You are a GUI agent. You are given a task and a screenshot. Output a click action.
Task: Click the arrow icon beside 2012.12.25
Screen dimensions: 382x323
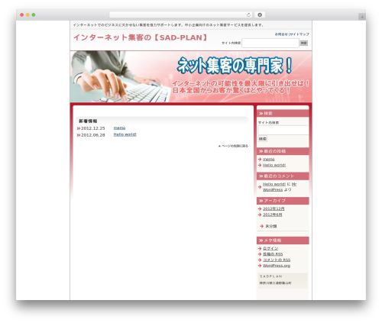click(79, 128)
